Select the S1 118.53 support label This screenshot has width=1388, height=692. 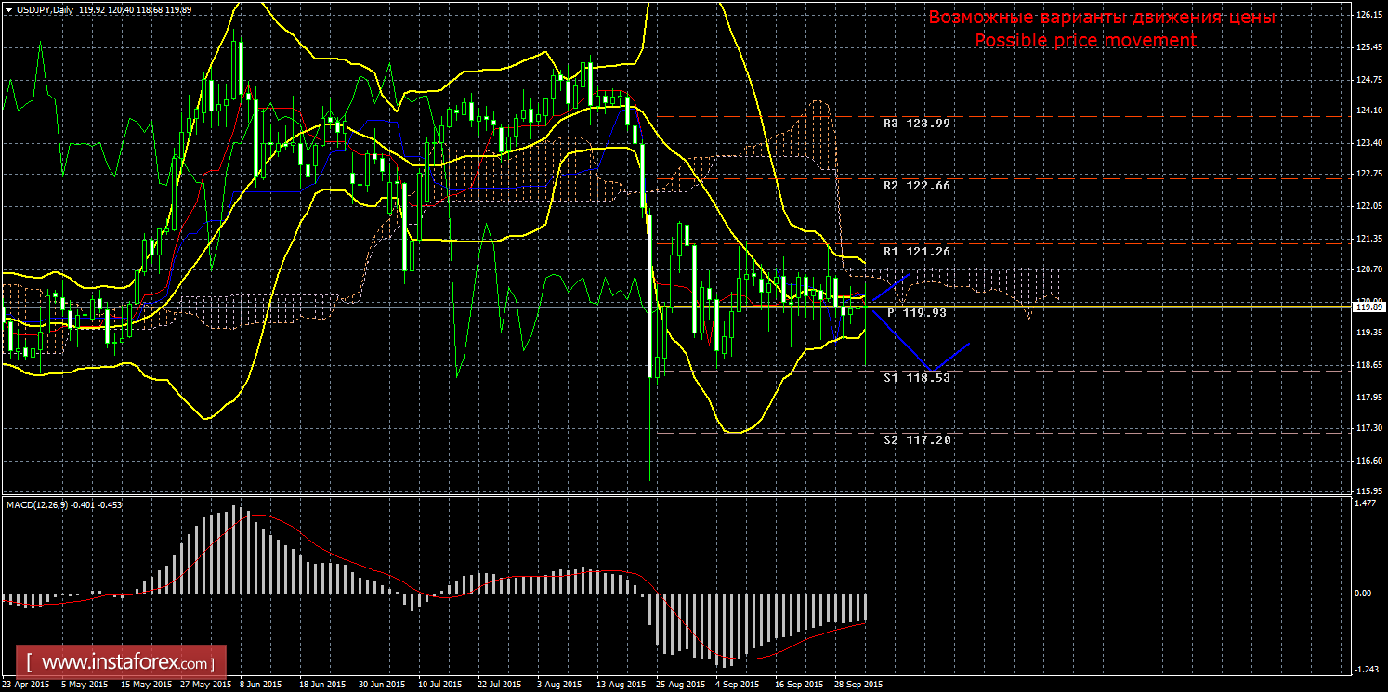tap(916, 378)
